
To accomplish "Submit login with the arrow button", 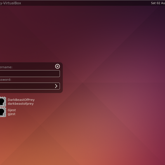I will point(56,86).
